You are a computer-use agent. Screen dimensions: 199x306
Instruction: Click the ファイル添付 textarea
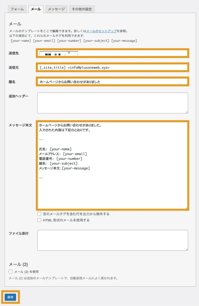pos(112,240)
